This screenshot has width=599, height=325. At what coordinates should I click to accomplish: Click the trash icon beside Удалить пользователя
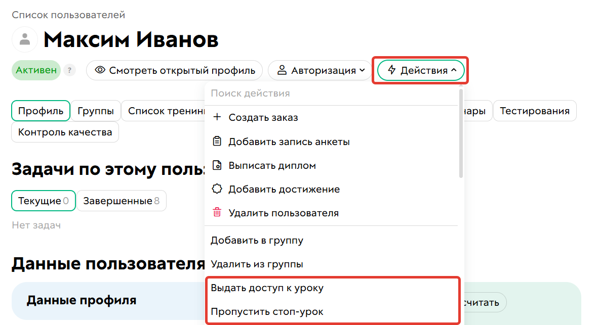point(218,212)
